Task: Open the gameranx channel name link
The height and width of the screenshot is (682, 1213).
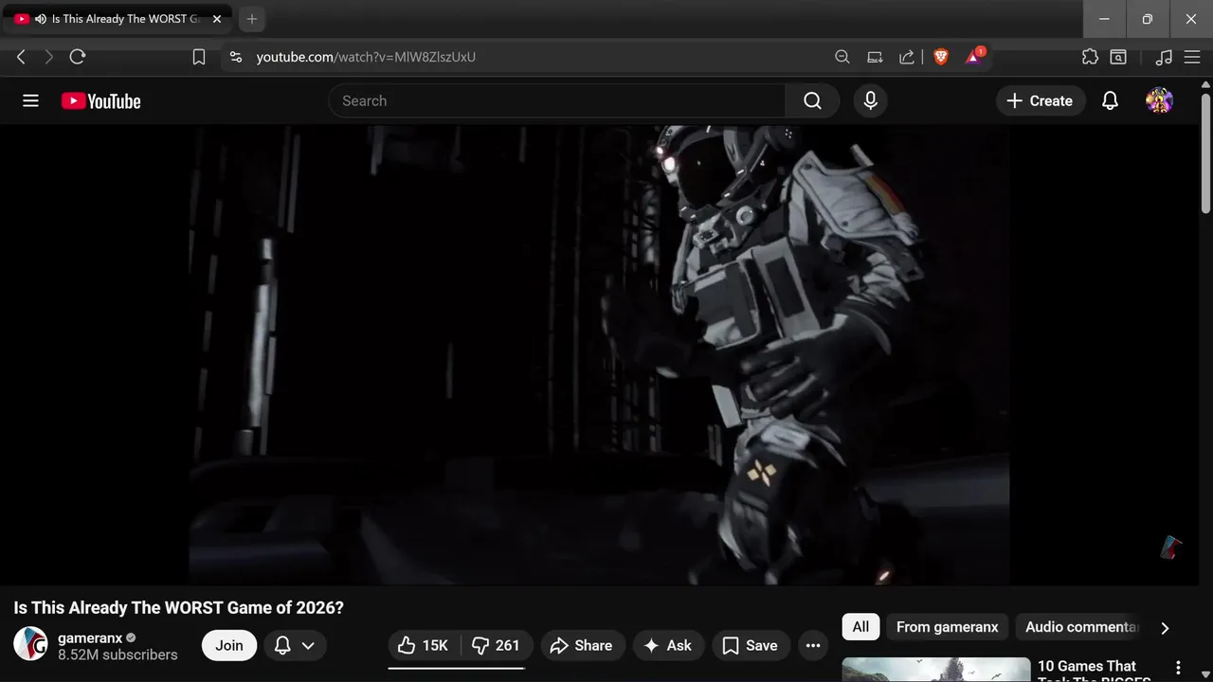Action: tap(90, 637)
